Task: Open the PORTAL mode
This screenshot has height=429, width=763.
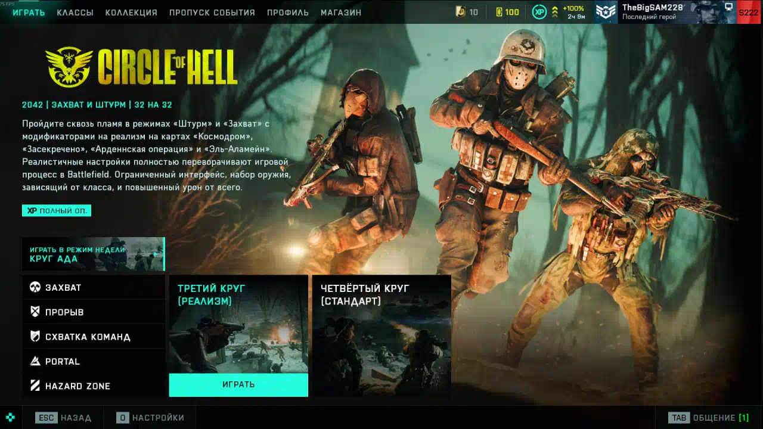Action: coord(94,361)
